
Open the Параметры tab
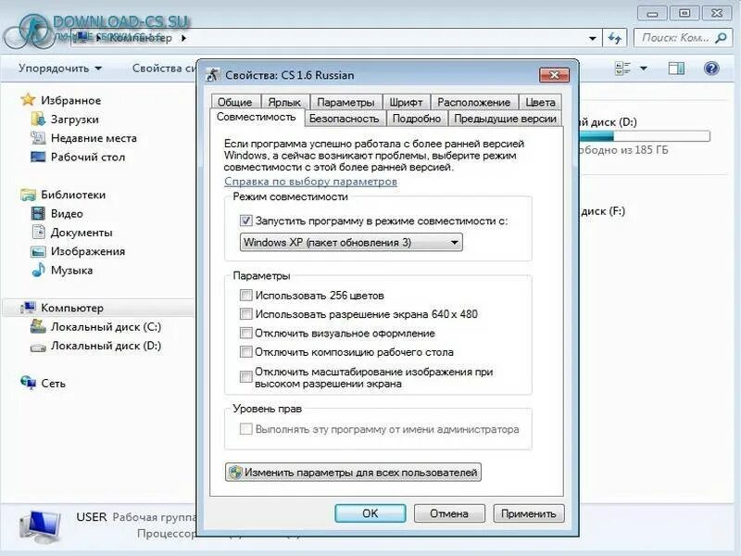click(345, 102)
